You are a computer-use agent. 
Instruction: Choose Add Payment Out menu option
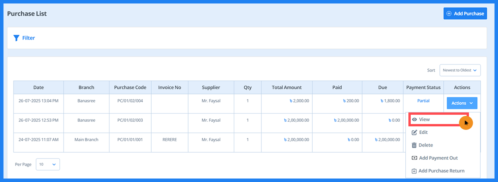[438, 158]
